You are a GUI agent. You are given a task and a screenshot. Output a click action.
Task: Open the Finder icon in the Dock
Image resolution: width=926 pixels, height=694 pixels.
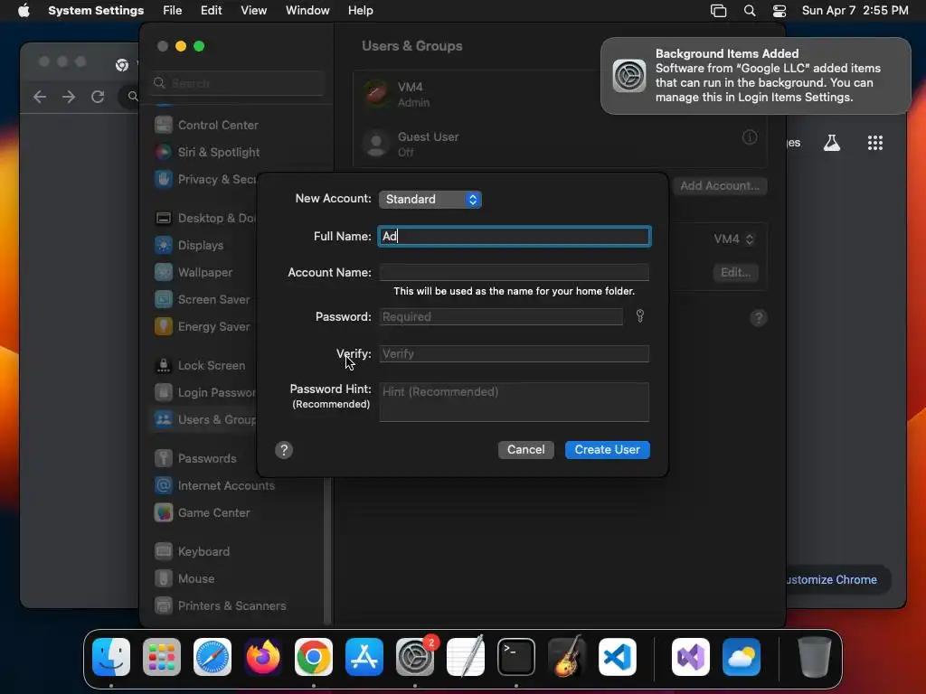point(111,657)
